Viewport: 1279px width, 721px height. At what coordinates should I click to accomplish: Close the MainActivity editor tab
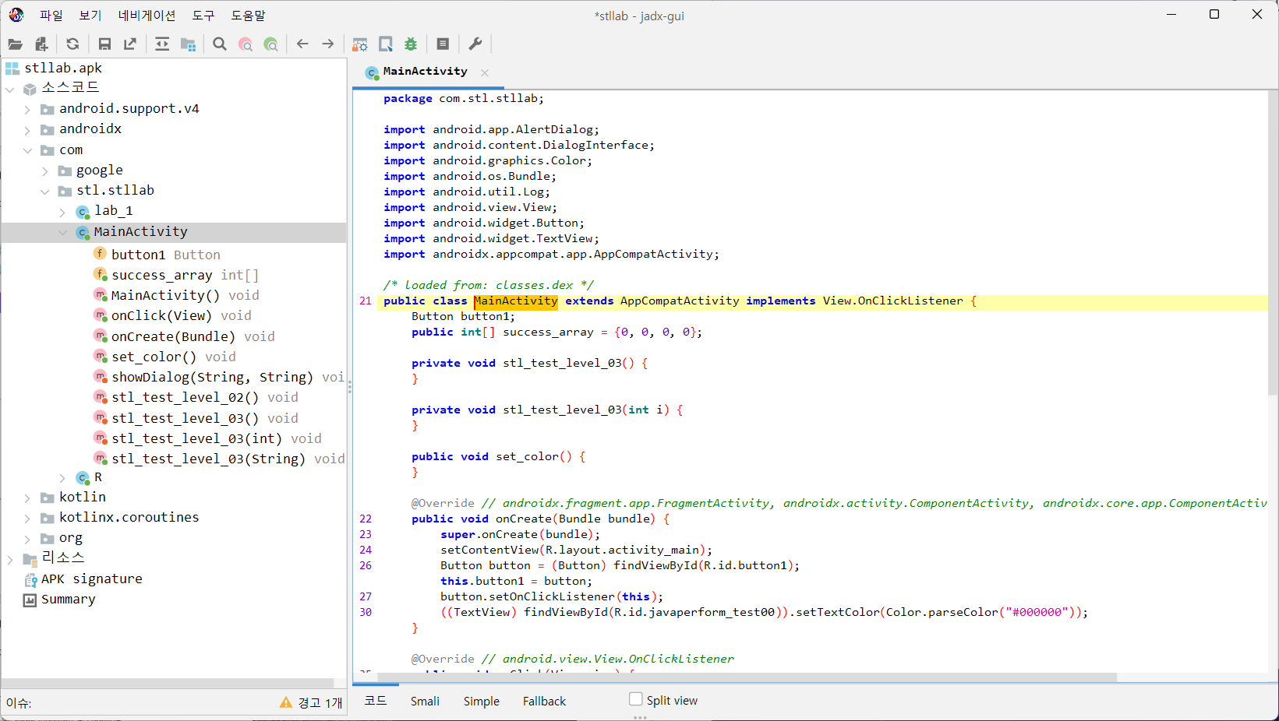tap(485, 72)
